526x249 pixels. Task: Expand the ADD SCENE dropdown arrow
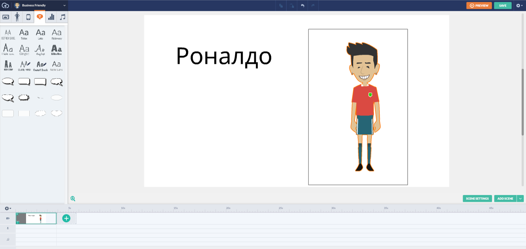[520, 198]
